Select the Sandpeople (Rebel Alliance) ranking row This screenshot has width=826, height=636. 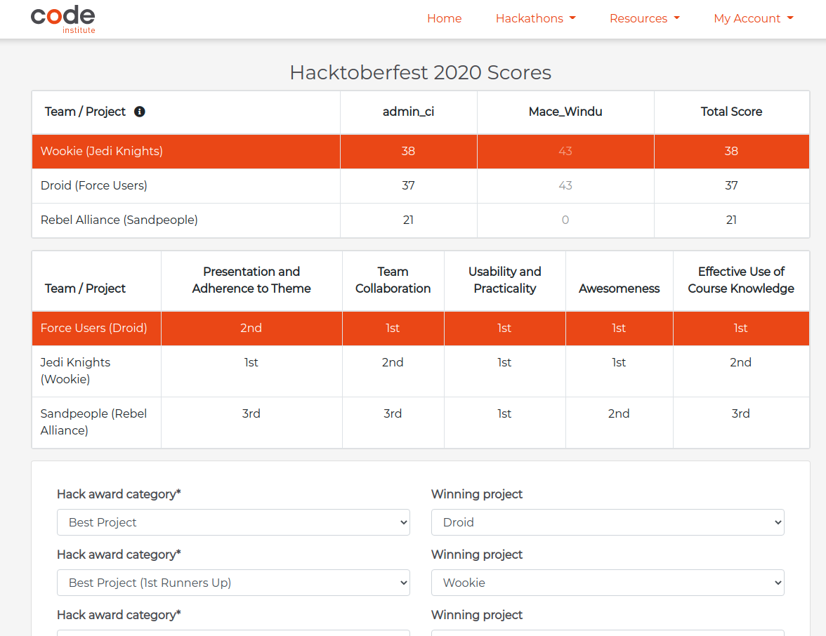pyautogui.click(x=420, y=423)
